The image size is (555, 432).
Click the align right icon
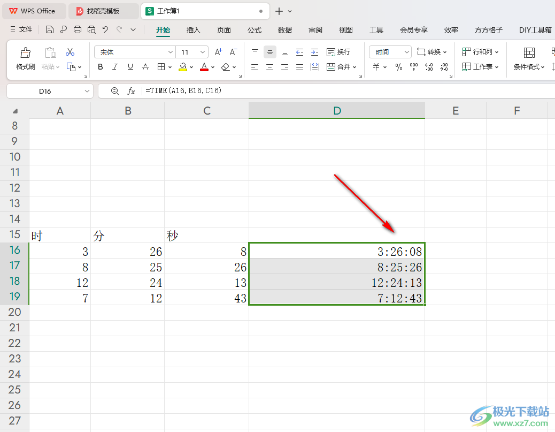[285, 66]
